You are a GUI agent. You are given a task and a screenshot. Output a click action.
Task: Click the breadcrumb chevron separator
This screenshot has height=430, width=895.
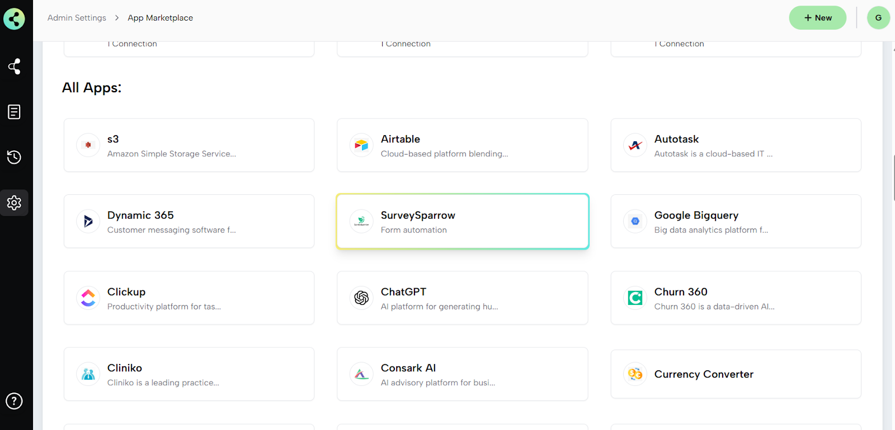(x=117, y=18)
